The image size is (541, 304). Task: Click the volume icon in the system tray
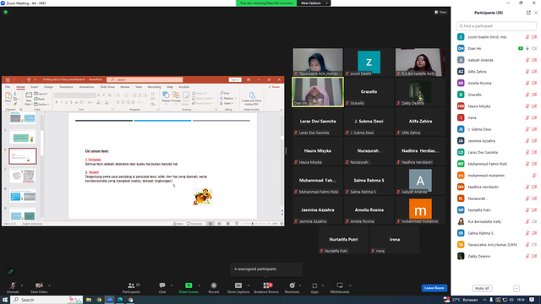click(x=511, y=300)
